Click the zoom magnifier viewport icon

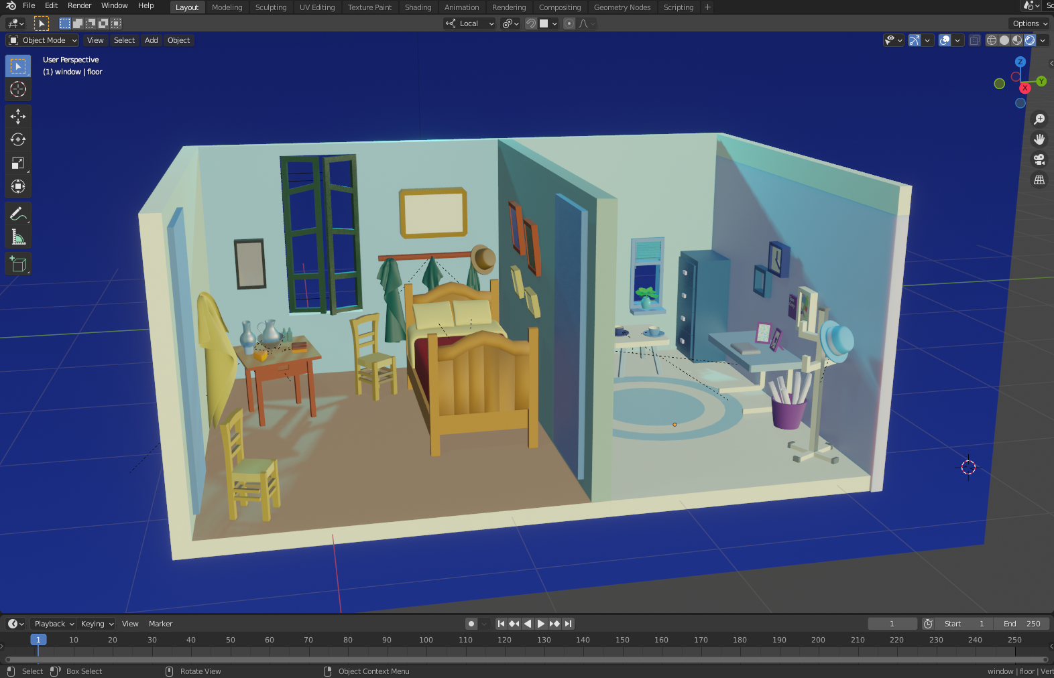(x=1039, y=119)
